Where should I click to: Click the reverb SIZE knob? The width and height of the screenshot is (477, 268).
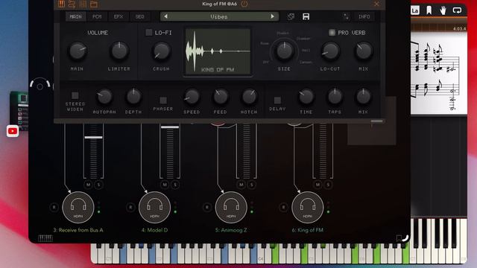click(x=284, y=51)
